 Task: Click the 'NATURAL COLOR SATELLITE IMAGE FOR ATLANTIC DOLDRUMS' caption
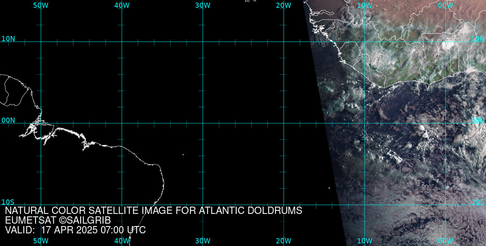(154, 211)
